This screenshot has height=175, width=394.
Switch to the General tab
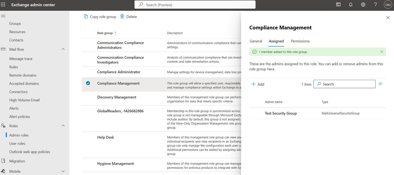tap(256, 41)
